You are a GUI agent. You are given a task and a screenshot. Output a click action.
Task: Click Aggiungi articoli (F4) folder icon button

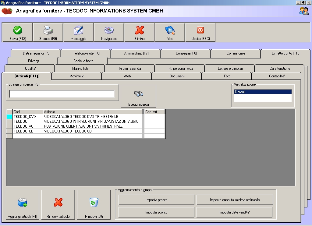point(23,205)
